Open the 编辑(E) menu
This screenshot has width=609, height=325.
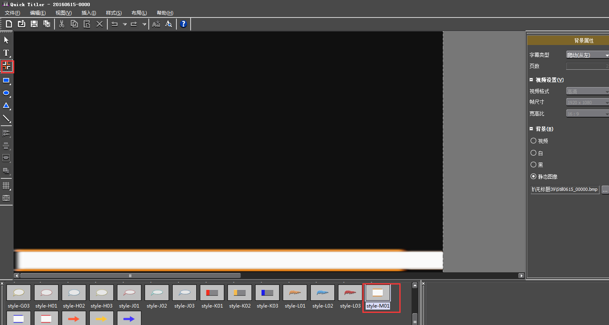pyautogui.click(x=38, y=13)
